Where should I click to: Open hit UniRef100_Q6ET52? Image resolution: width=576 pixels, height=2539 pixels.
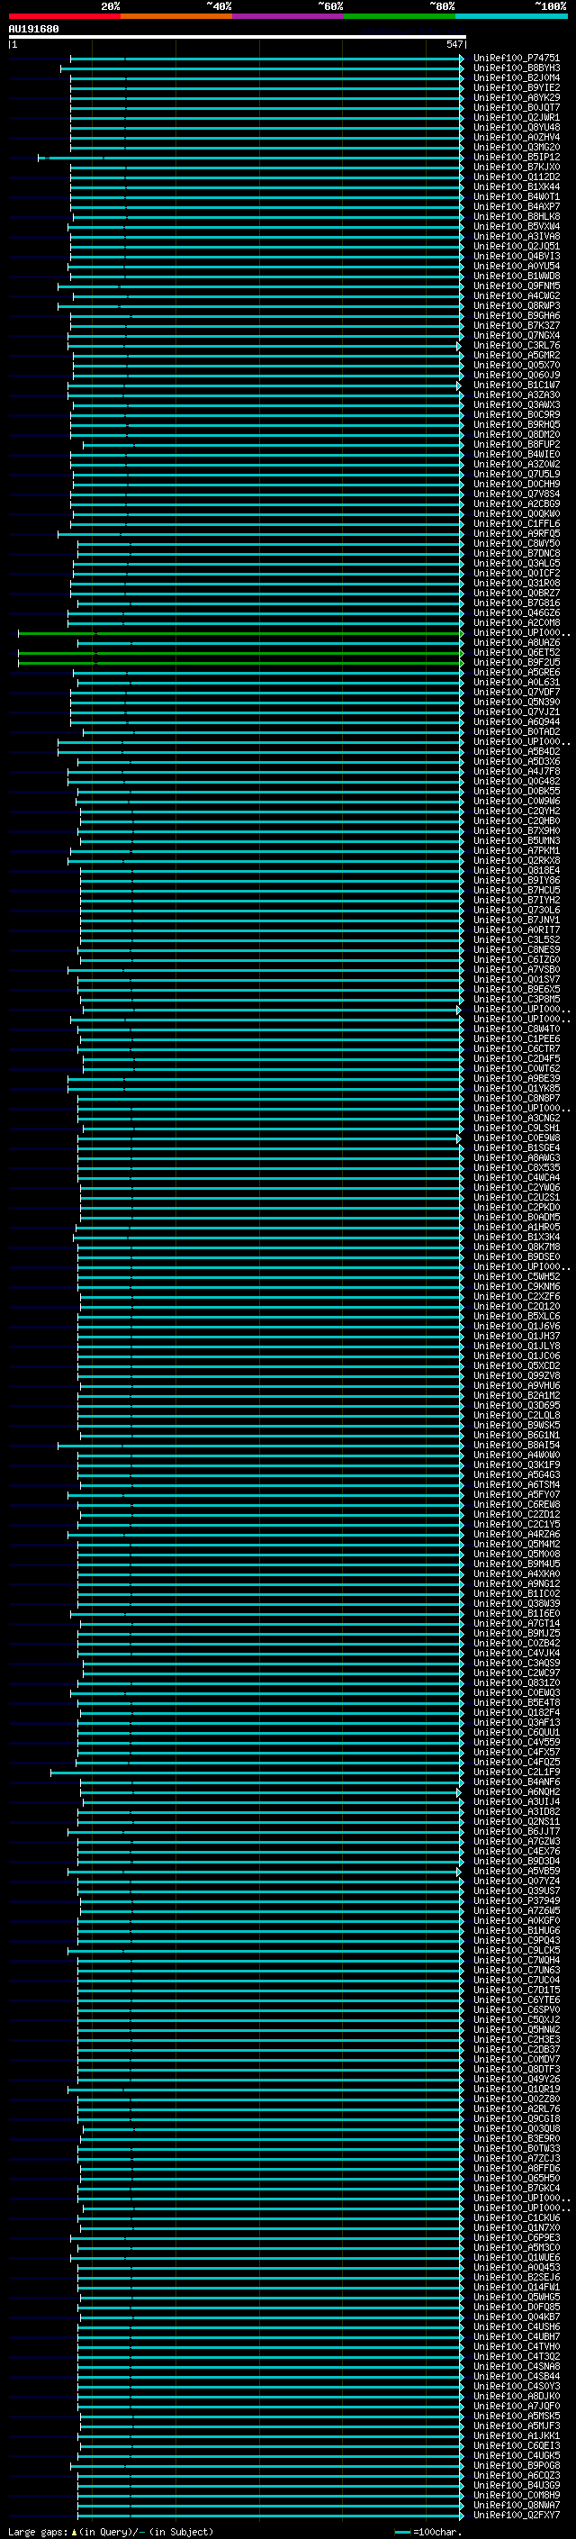516,652
